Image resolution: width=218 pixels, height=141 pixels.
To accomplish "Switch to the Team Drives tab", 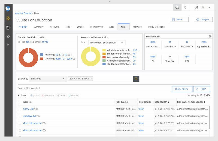I will [96, 27].
